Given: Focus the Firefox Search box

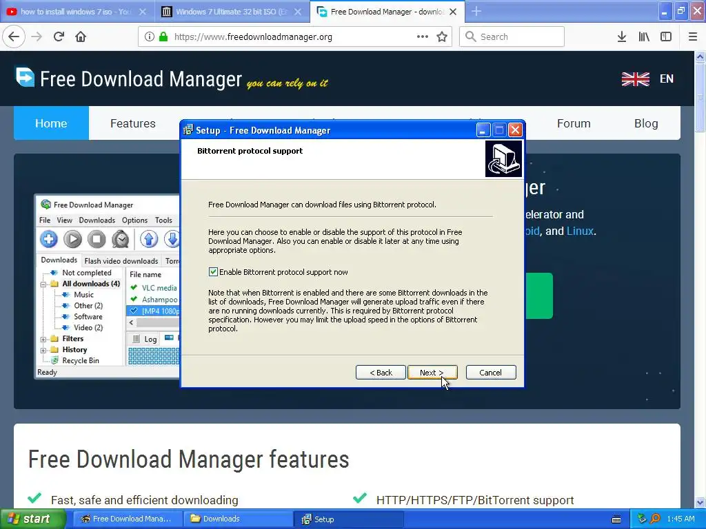Looking at the screenshot, I should point(512,37).
